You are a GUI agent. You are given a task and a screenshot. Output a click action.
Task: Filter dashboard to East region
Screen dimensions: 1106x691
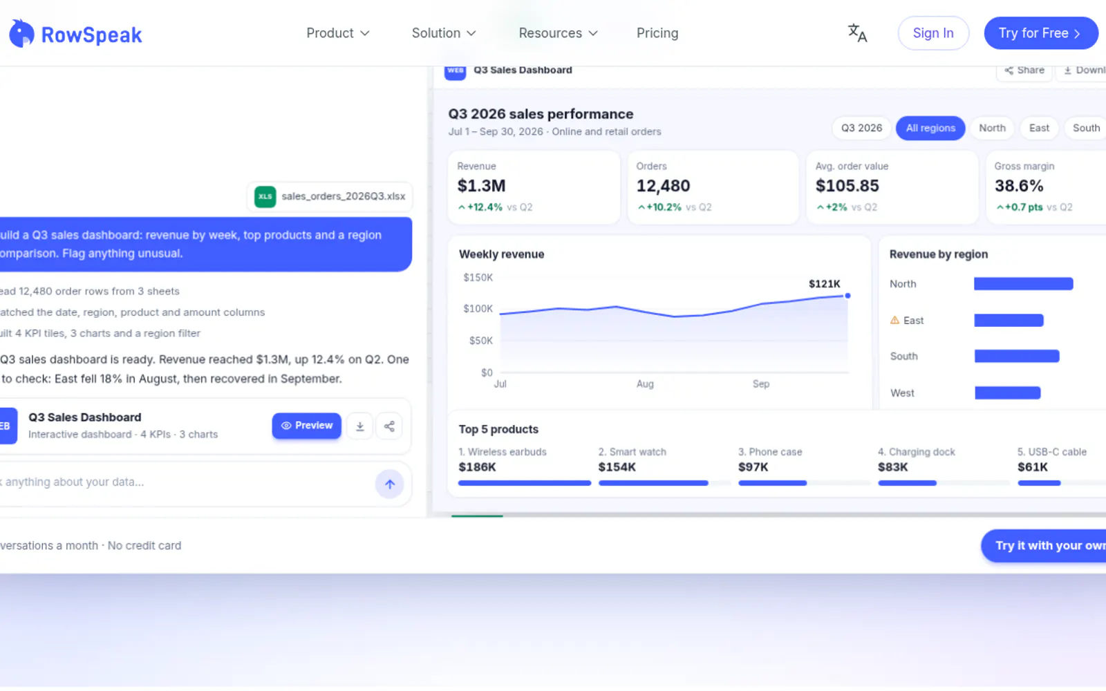coord(1039,128)
